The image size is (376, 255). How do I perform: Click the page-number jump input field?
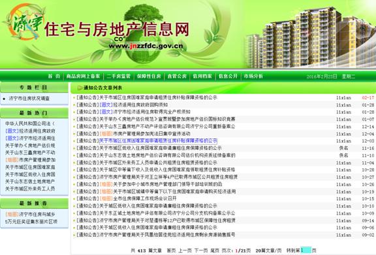[x=305, y=250]
